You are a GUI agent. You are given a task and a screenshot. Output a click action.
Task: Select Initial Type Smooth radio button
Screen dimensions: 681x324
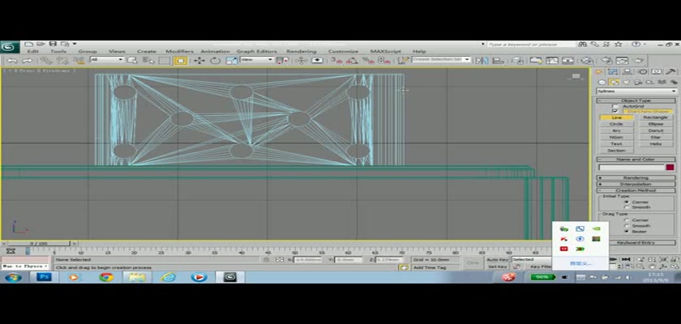pyautogui.click(x=626, y=207)
